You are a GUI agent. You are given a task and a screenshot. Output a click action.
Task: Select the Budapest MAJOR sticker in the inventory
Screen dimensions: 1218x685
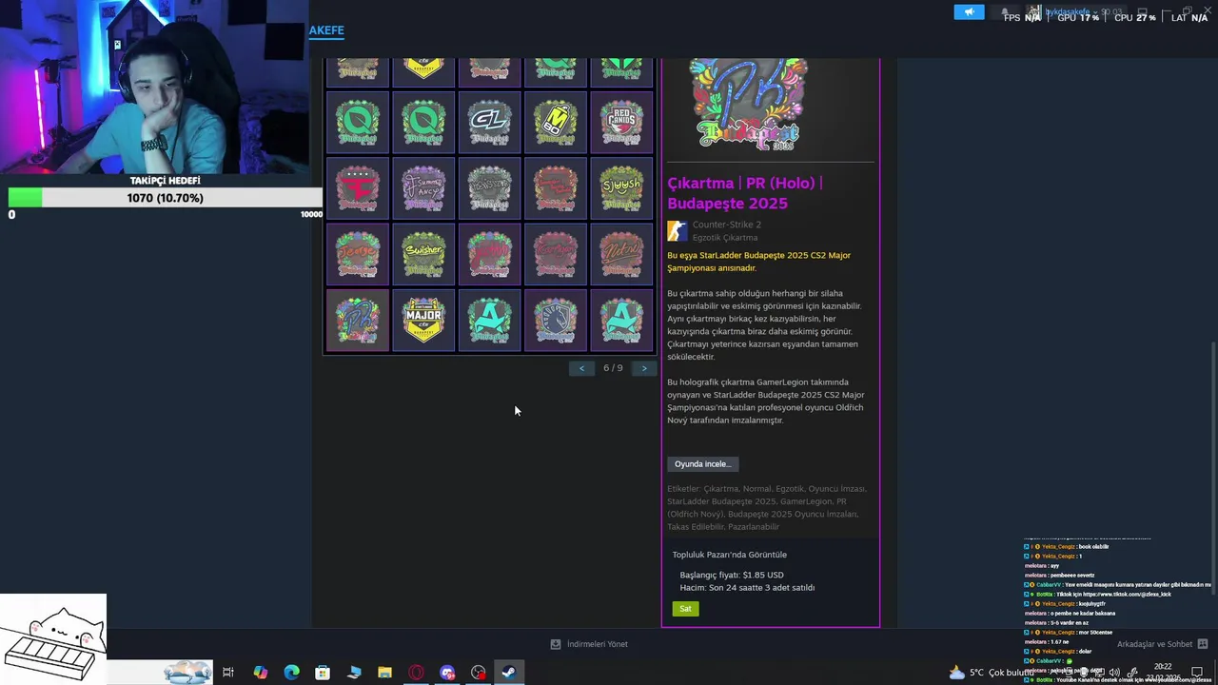[x=423, y=321]
